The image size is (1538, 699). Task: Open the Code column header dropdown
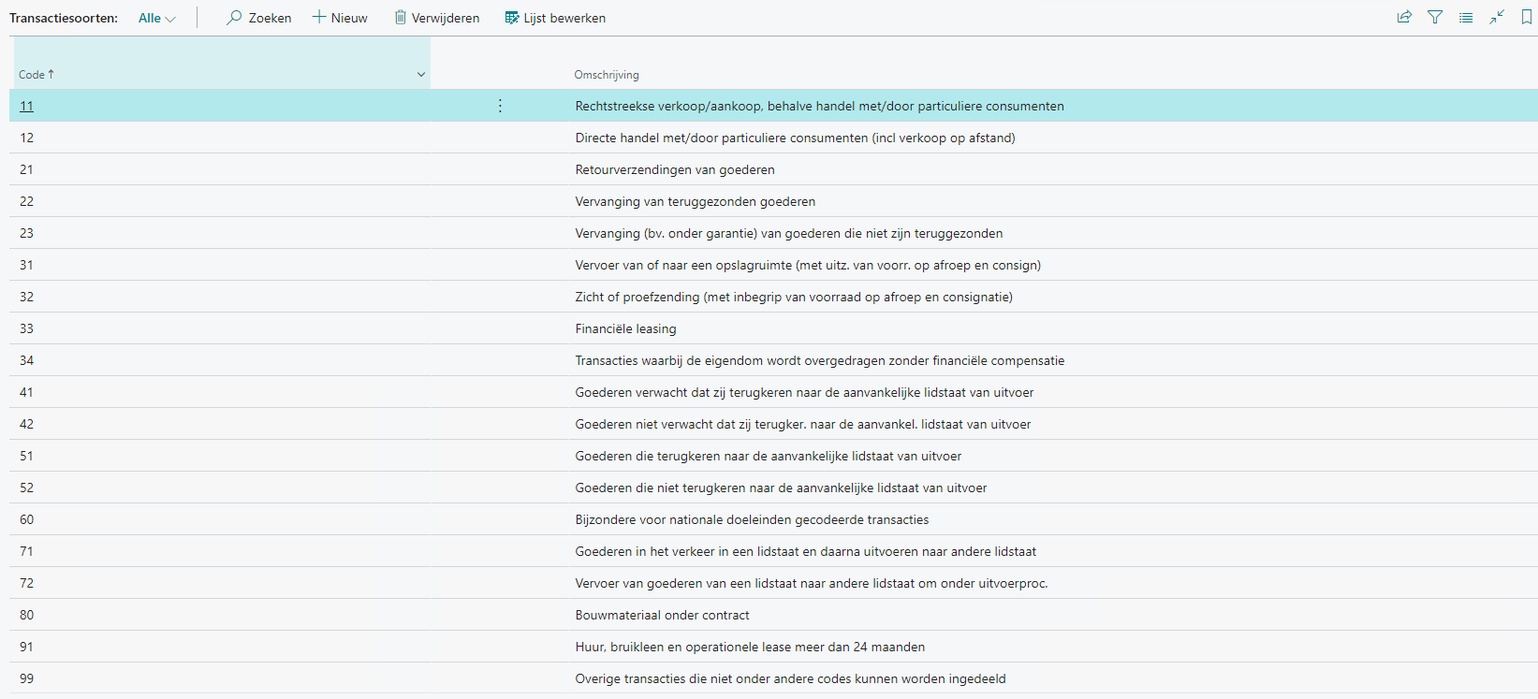click(420, 75)
